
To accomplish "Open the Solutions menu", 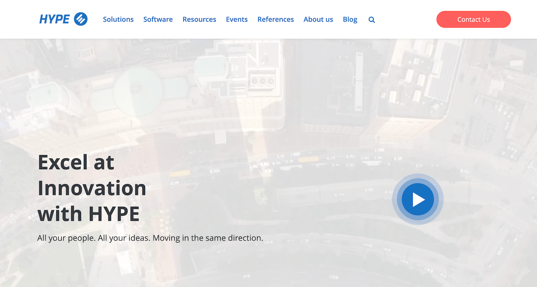I will [x=118, y=19].
